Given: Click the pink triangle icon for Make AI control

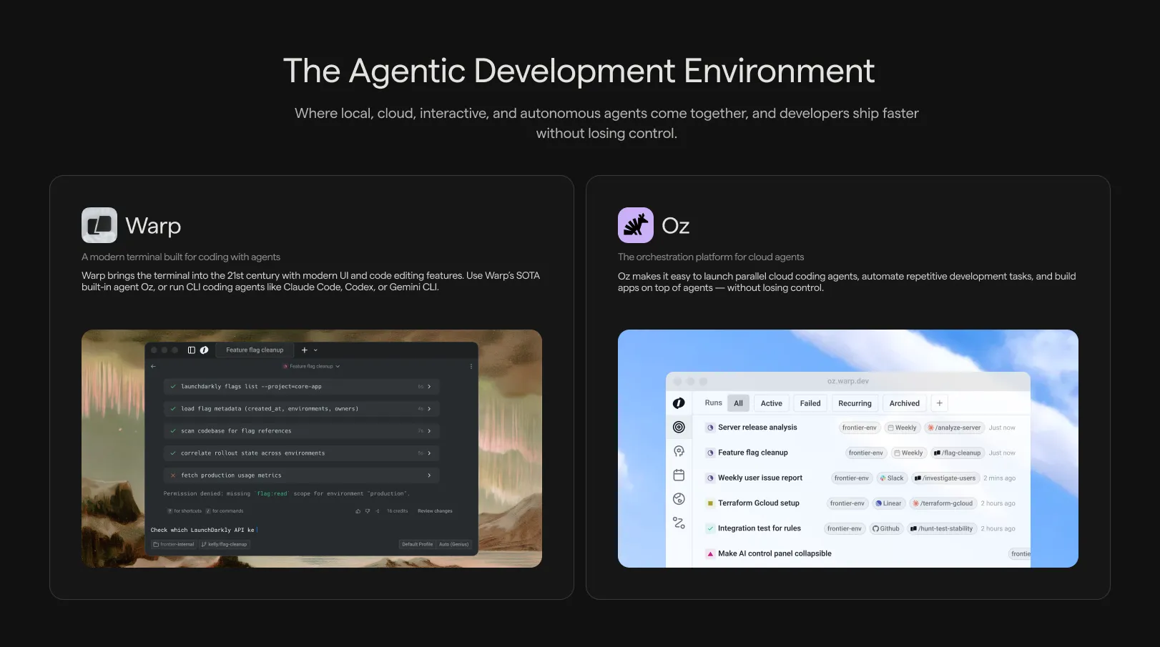Looking at the screenshot, I should tap(710, 553).
